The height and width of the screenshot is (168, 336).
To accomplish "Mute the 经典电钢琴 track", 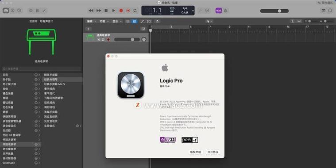I will pyautogui.click(x=99, y=40).
